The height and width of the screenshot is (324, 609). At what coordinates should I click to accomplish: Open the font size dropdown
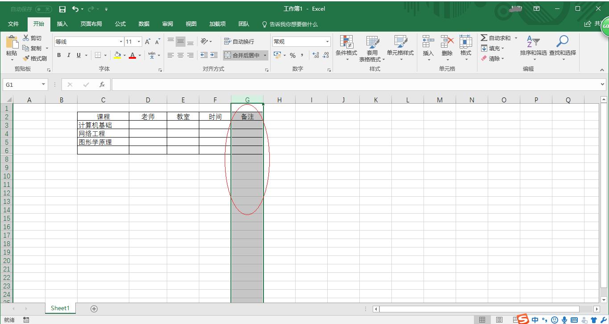click(138, 41)
